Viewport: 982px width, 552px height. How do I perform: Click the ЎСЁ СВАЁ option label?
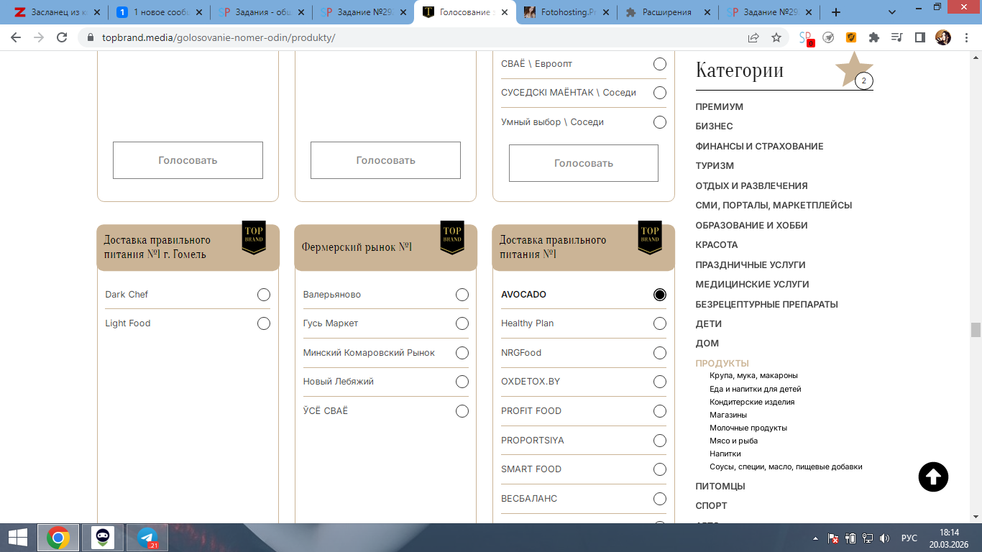[x=326, y=411]
